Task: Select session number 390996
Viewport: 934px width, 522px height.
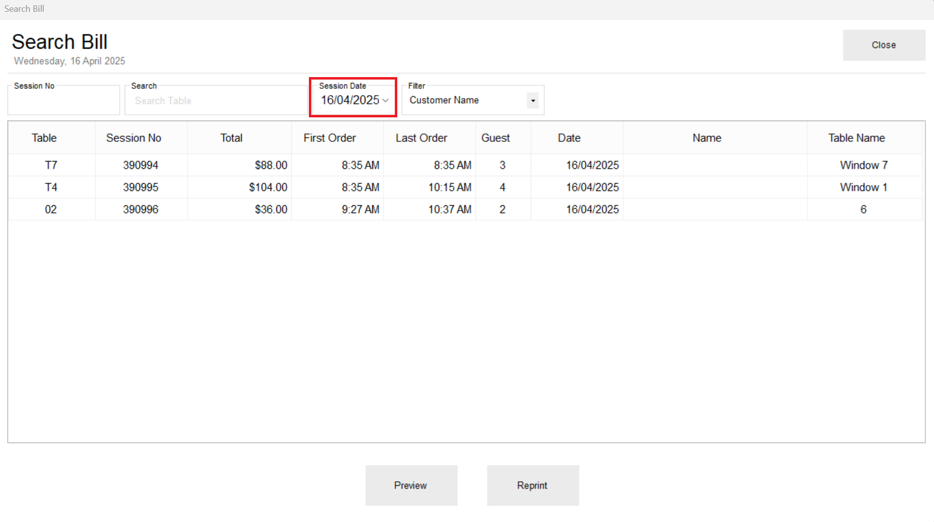Action: 141,209
